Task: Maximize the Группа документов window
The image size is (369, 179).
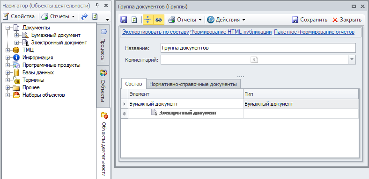Action: [354, 7]
